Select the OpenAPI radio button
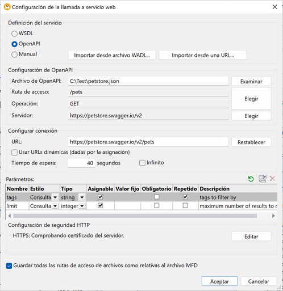Viewport: 283px width, 291px height. [14, 44]
